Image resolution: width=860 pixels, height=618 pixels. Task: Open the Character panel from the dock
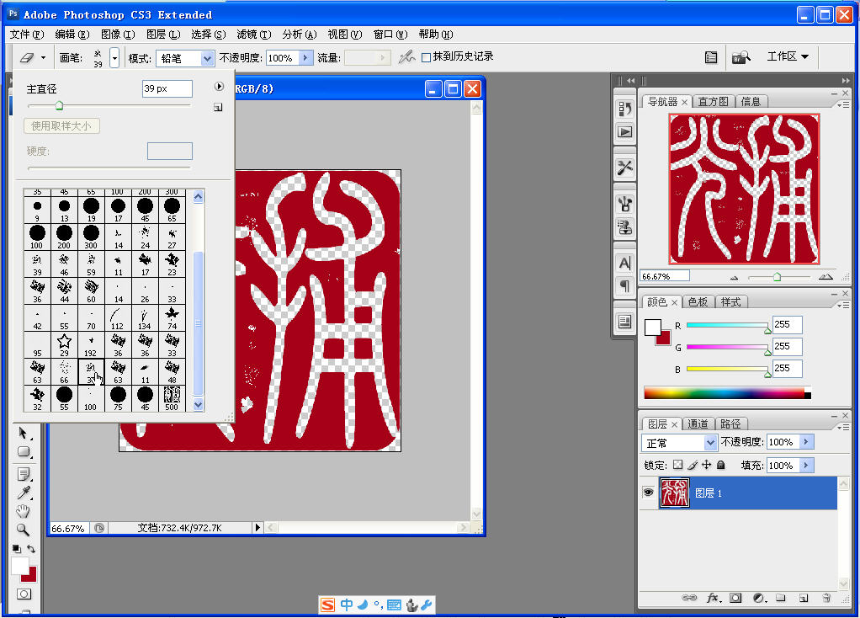pyautogui.click(x=624, y=263)
